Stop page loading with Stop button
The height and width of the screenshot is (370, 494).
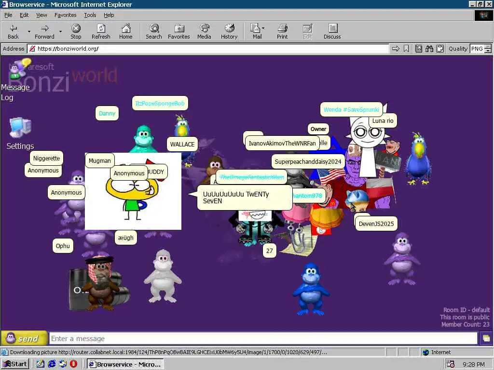[x=76, y=31]
